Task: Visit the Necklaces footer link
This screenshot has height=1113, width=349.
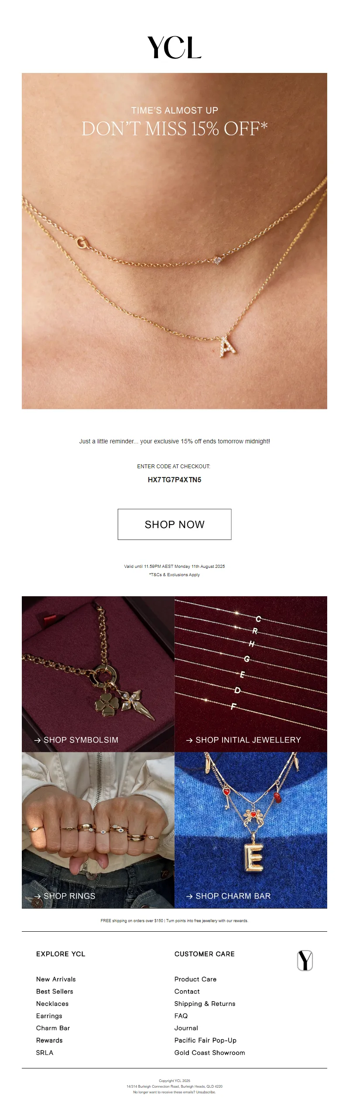Action: [x=52, y=1003]
